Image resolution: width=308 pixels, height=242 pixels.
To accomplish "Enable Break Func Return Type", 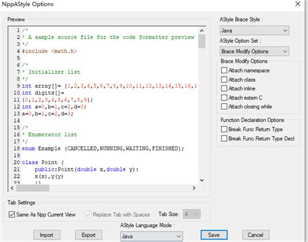I will (224, 129).
